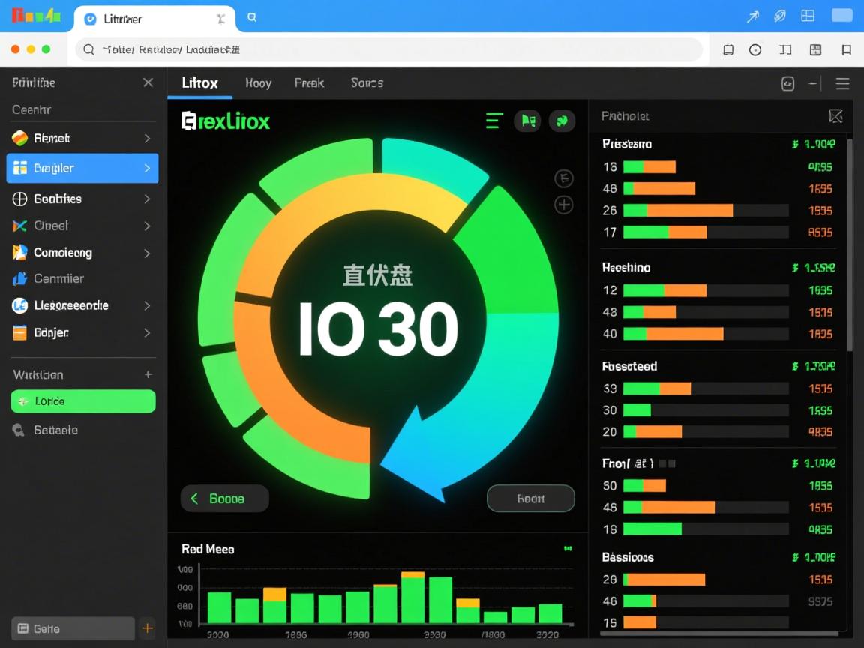Open the Soros tab
The image size is (864, 648).
pyautogui.click(x=367, y=83)
